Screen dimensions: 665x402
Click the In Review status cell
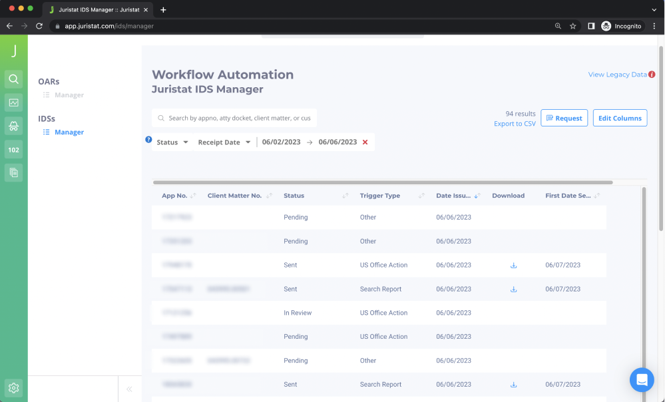298,313
